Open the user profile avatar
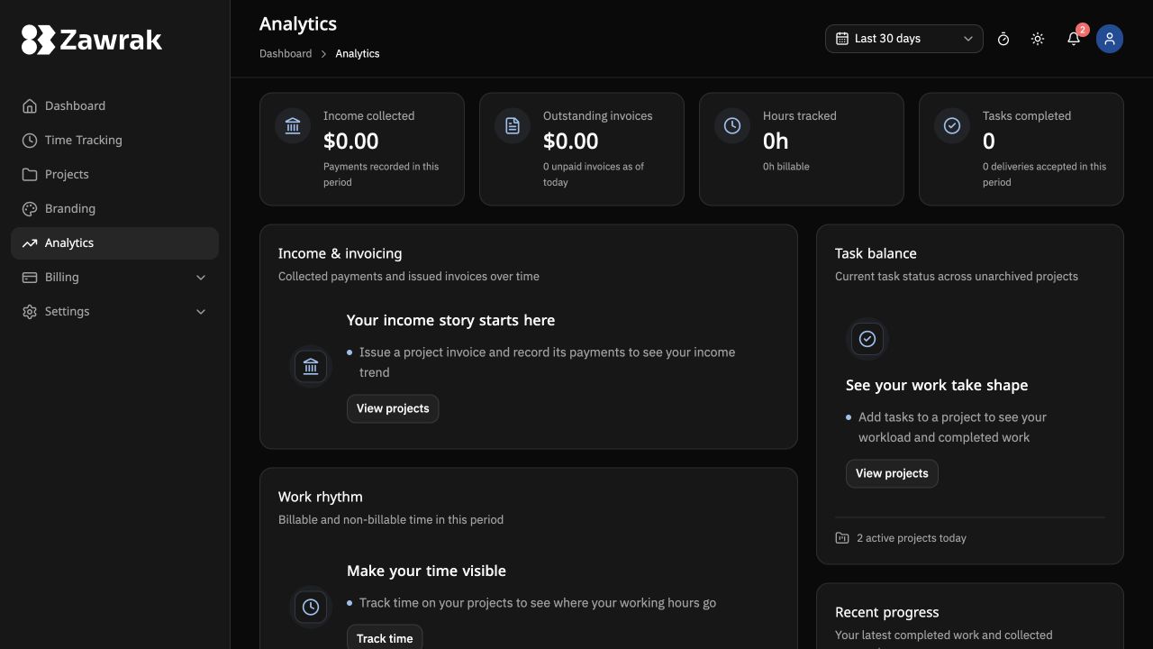 1110,39
